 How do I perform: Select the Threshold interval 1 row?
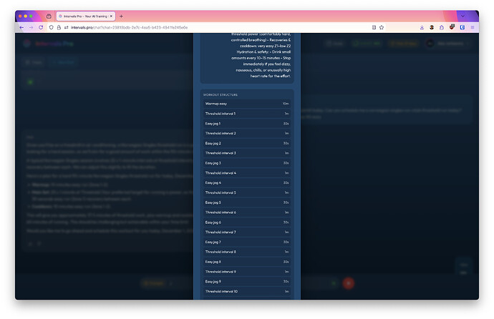247,114
